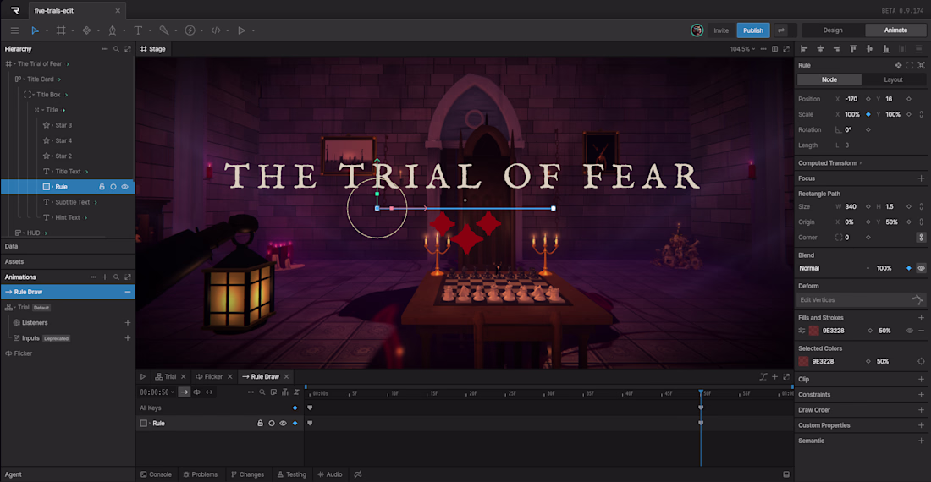Viewport: 931px width, 482px height.
Task: Open Edit Vertices in Deform section
Action: [x=861, y=300]
